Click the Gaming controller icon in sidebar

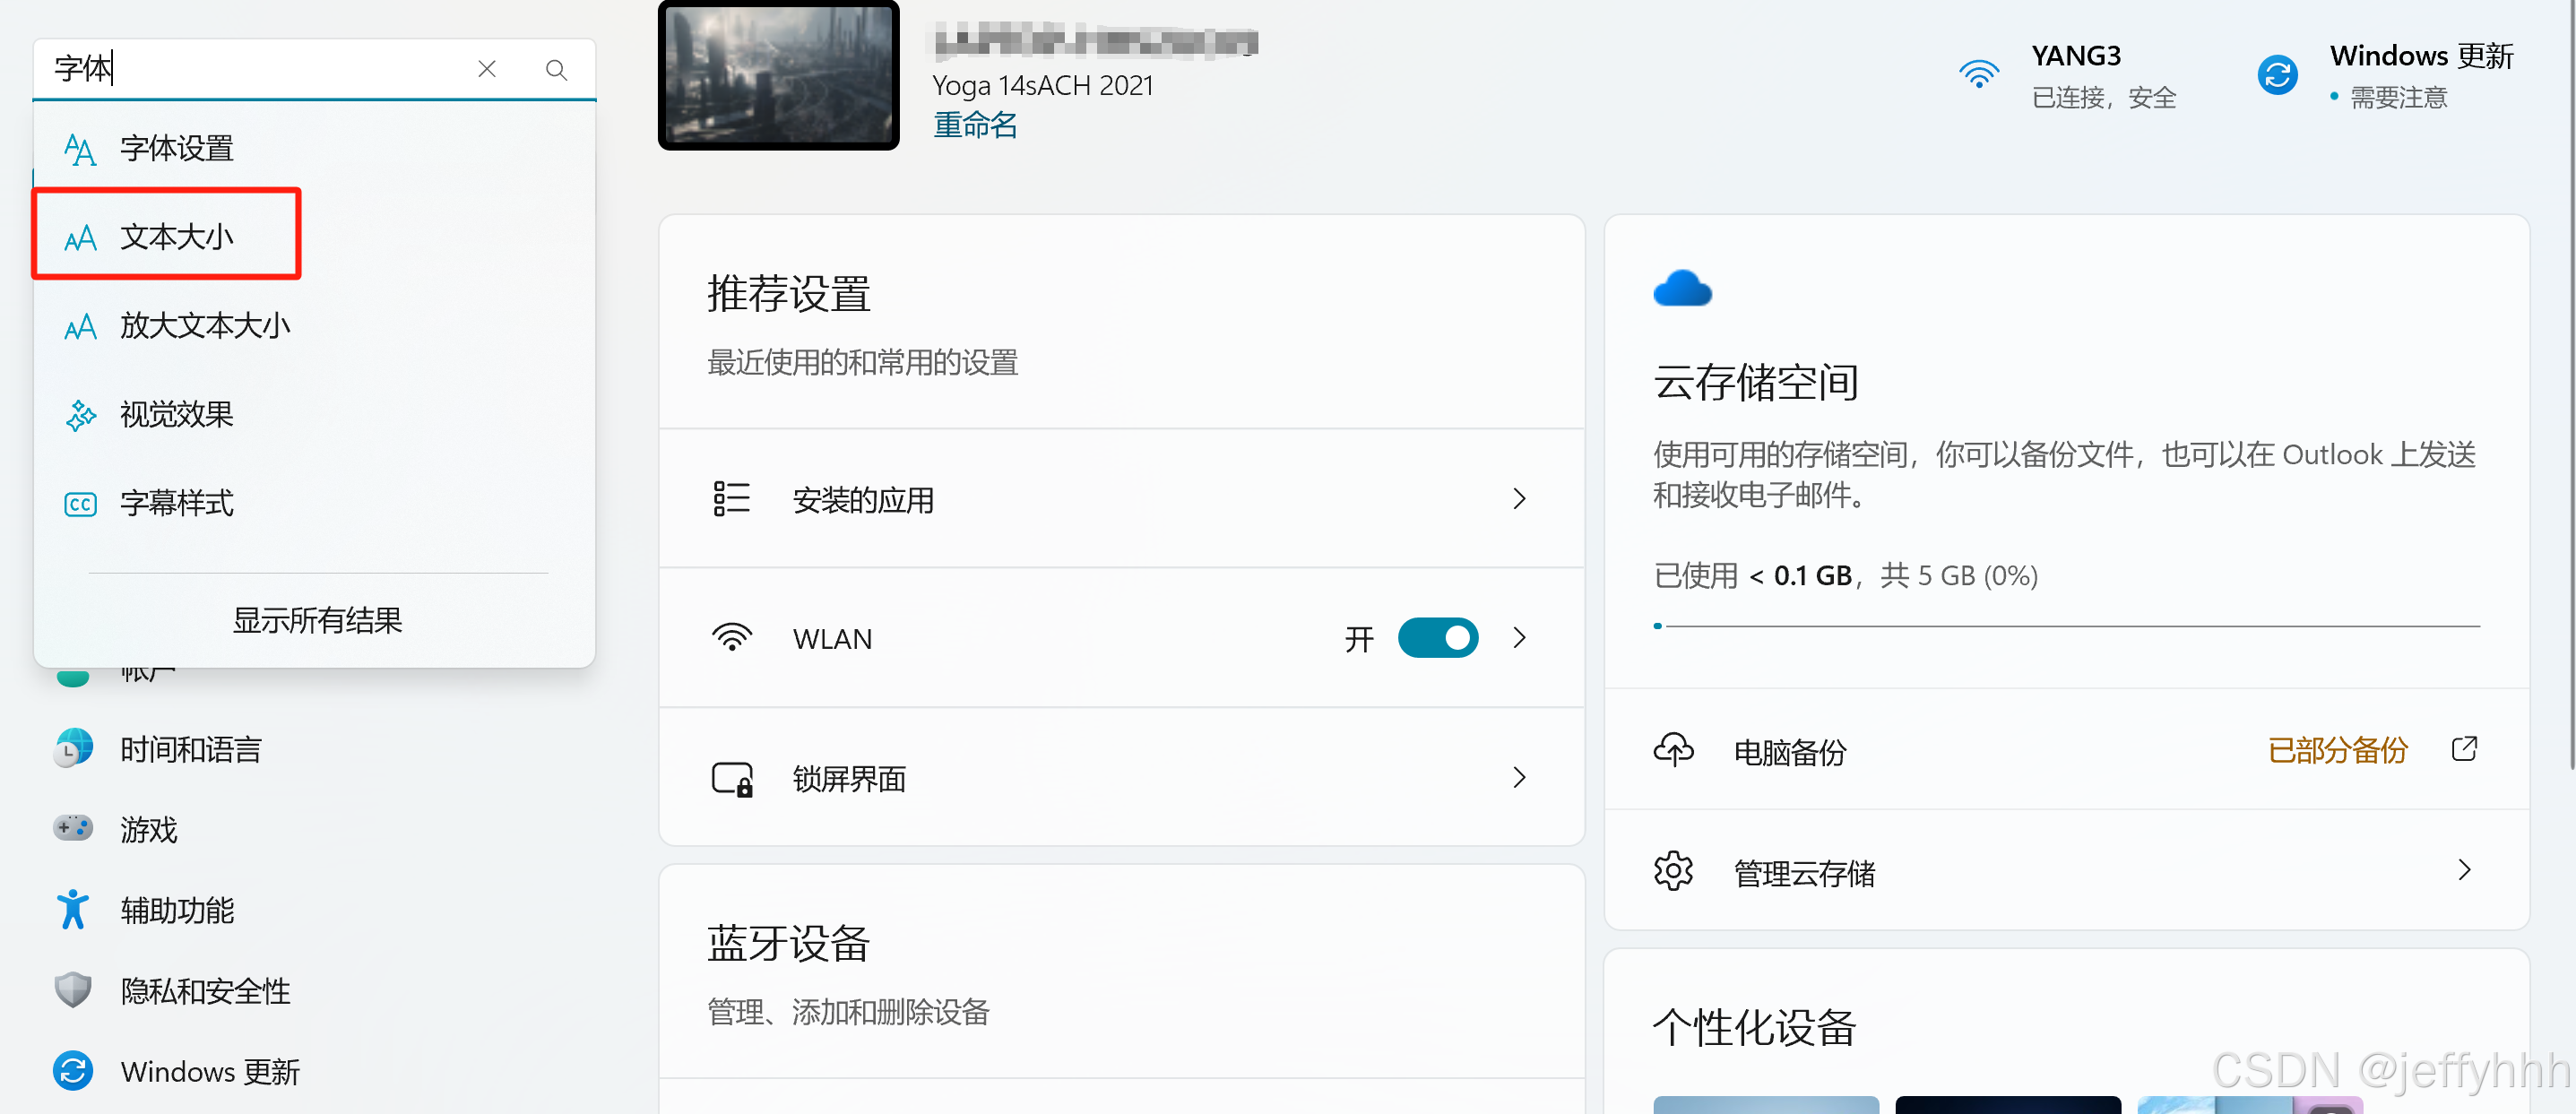[x=73, y=828]
